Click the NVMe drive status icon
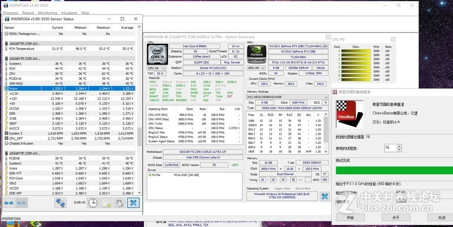453x227 pixels. 150,175
